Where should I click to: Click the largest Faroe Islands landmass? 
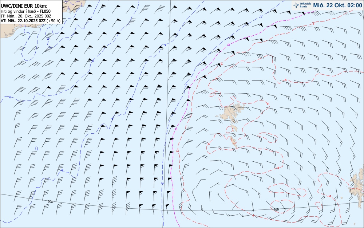pos(230,113)
